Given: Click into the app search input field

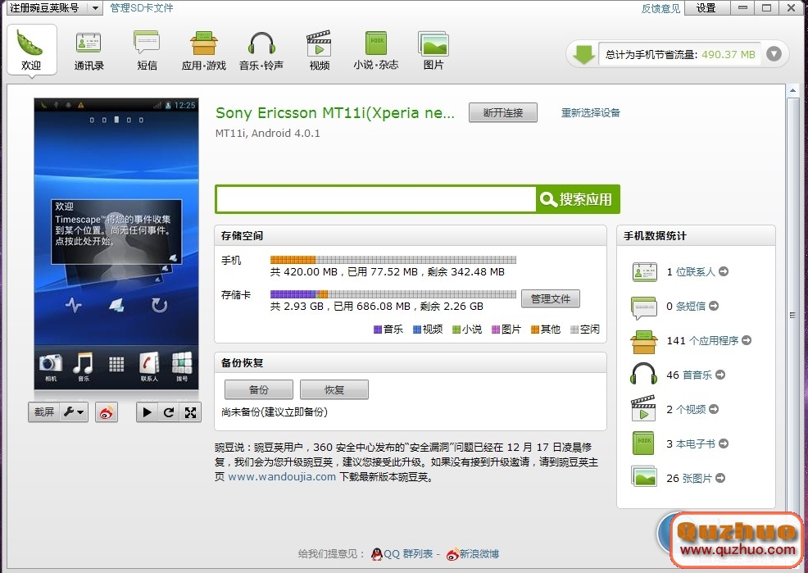Looking at the screenshot, I should [x=375, y=199].
